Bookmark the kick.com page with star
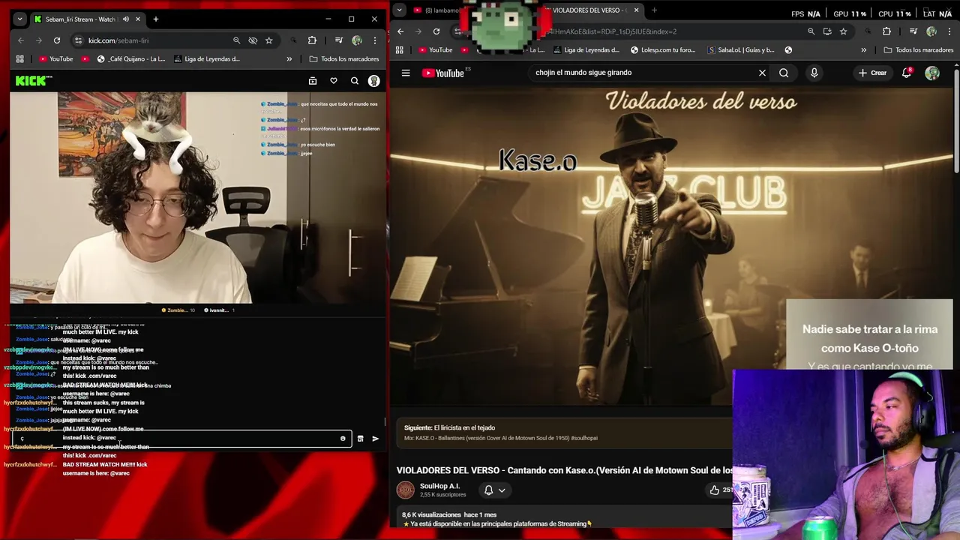Screen dimensions: 960x540 pyautogui.click(x=268, y=40)
